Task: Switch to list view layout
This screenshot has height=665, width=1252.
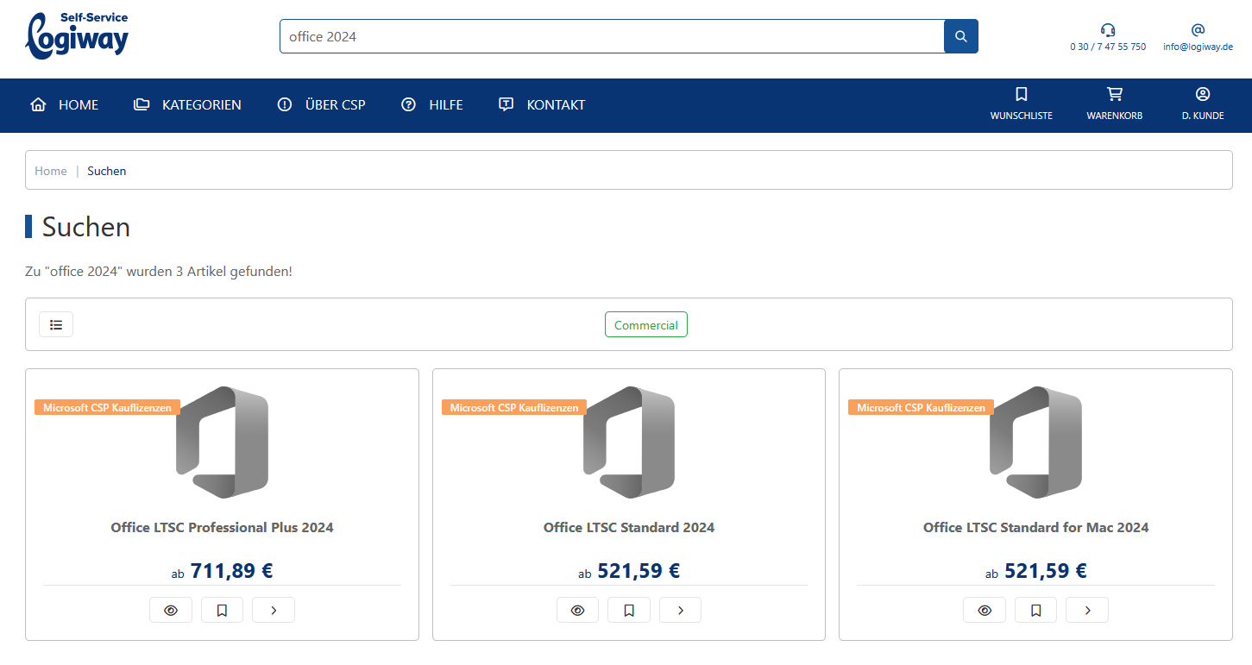Action: 56,324
